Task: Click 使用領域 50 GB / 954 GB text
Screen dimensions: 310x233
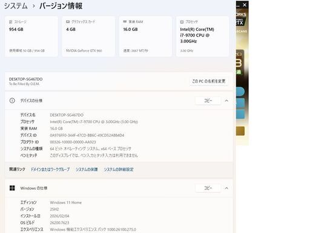Action: (x=27, y=50)
